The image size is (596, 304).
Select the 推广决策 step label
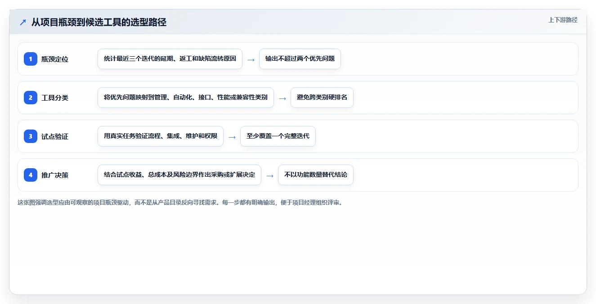click(55, 175)
